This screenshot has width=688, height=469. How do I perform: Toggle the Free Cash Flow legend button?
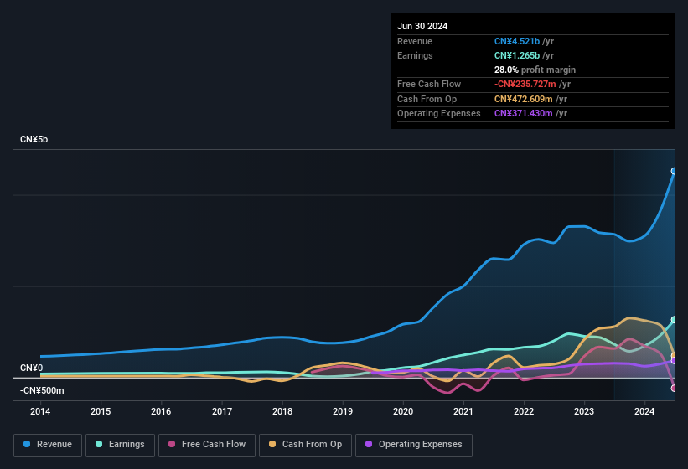[x=207, y=445]
